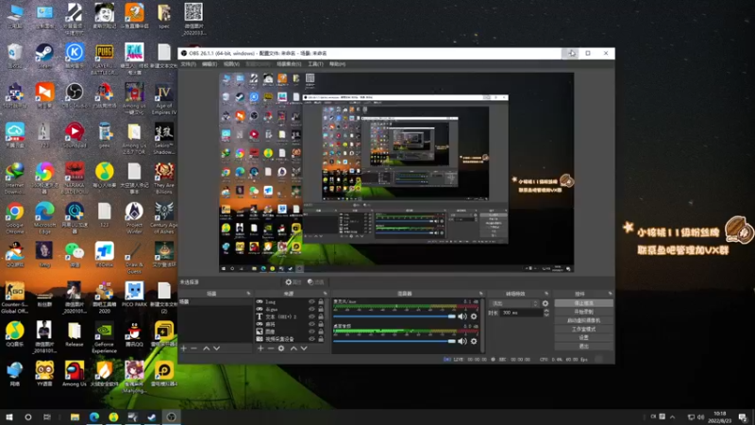
Task: Toggle the lock on 文本 (GDI+) 2 source
Action: point(321,316)
